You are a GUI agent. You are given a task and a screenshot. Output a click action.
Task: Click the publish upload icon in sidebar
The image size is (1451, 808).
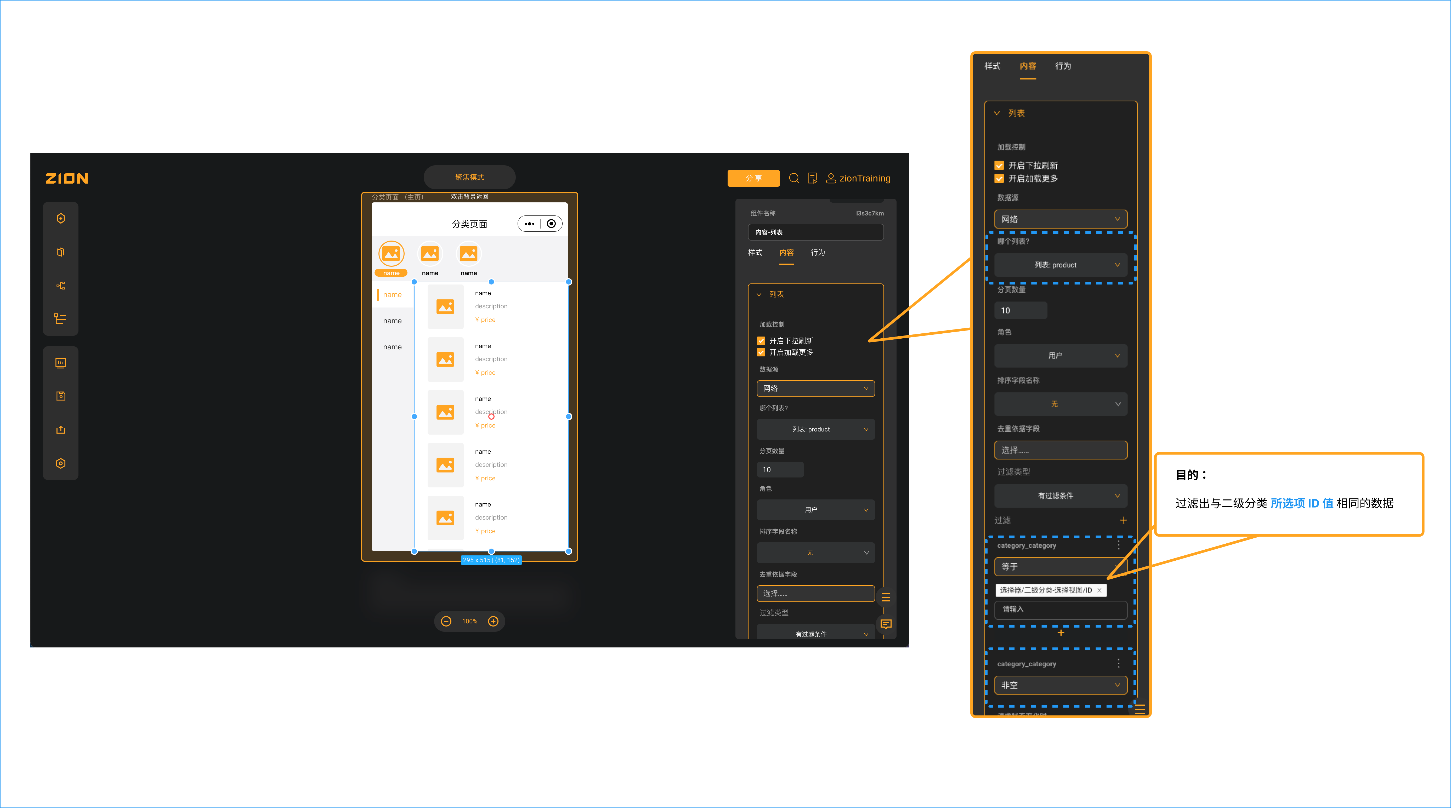[61, 430]
